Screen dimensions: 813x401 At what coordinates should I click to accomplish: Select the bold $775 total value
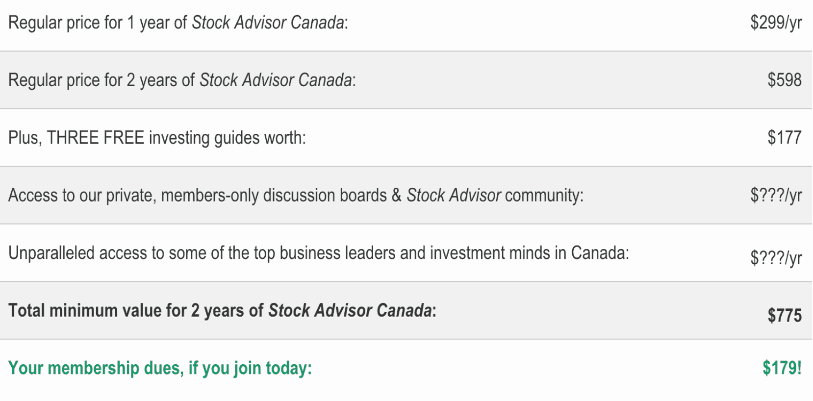(x=784, y=315)
